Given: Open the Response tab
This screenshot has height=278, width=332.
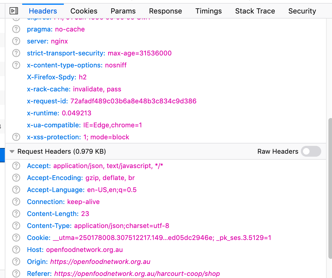Looking at the screenshot, I should [x=165, y=11].
